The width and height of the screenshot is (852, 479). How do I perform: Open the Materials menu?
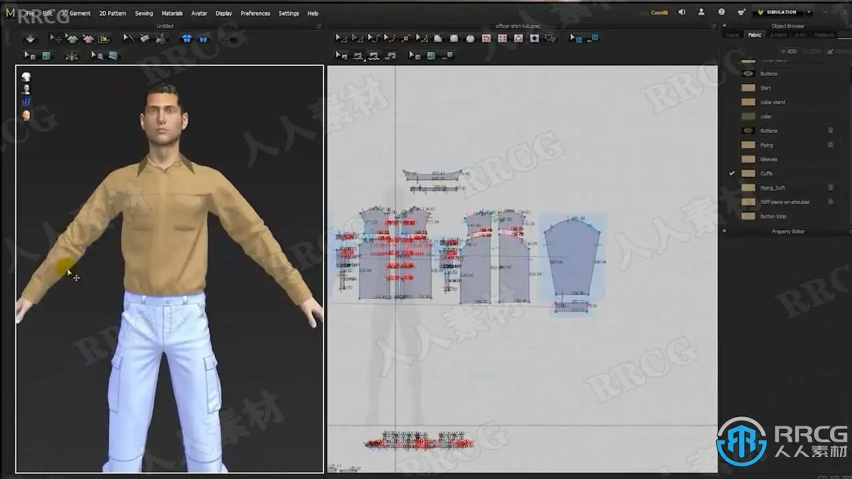pyautogui.click(x=172, y=13)
